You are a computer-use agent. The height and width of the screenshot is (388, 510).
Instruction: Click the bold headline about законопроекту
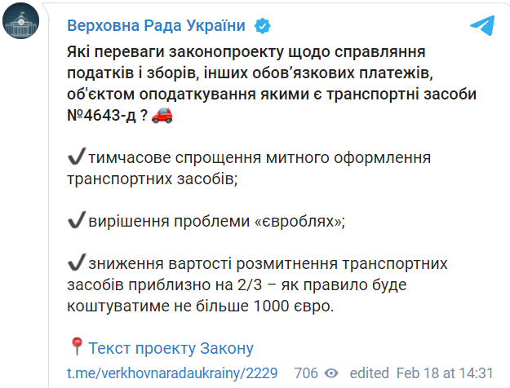(x=272, y=83)
